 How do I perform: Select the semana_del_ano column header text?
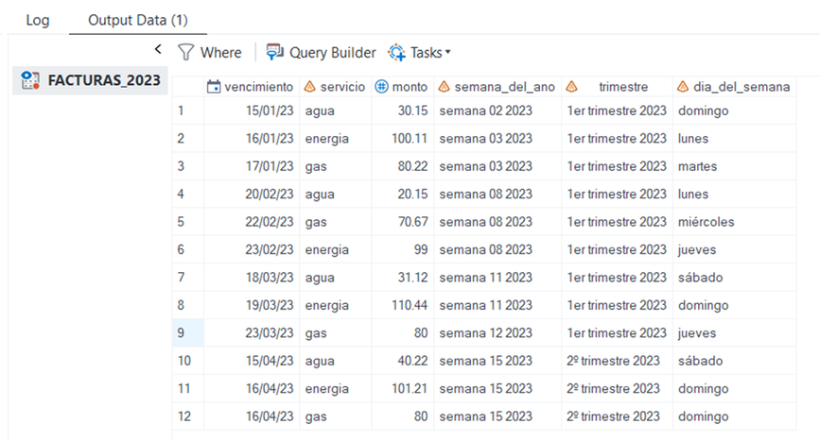(505, 87)
